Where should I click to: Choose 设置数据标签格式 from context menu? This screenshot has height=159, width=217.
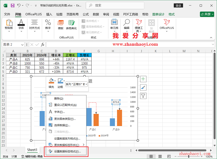tap(67, 151)
